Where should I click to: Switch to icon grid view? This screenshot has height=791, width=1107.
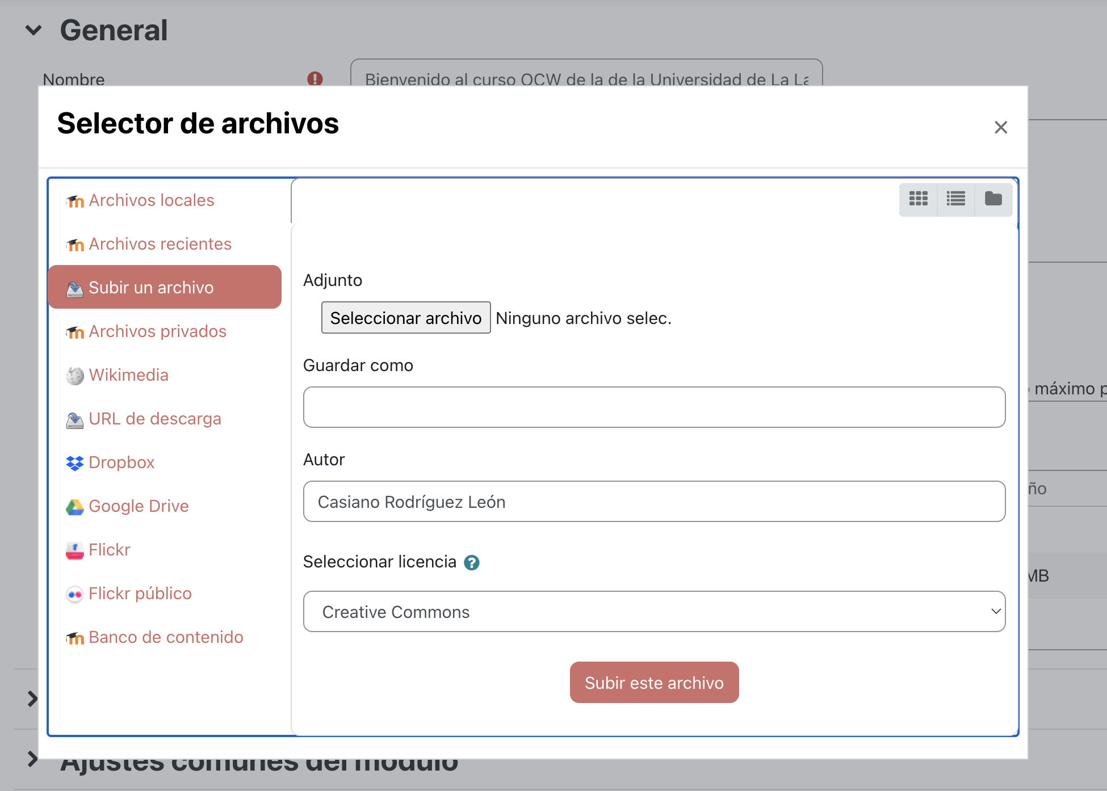[918, 199]
